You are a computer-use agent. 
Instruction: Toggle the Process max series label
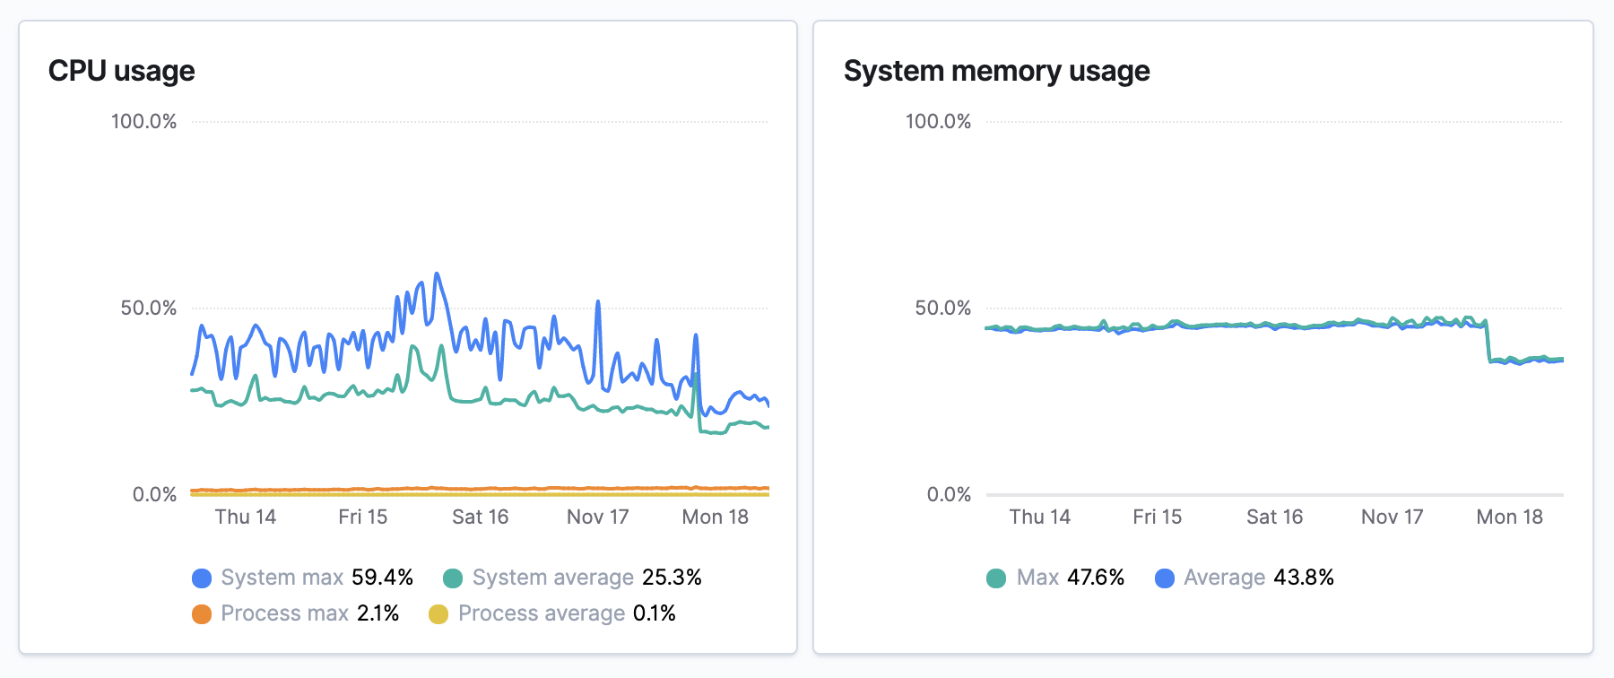285,613
